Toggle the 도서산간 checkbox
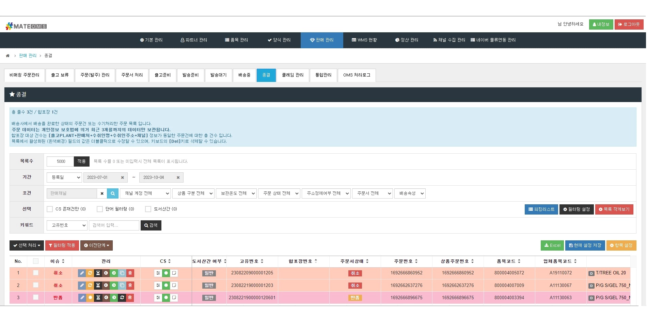 tap(148, 209)
